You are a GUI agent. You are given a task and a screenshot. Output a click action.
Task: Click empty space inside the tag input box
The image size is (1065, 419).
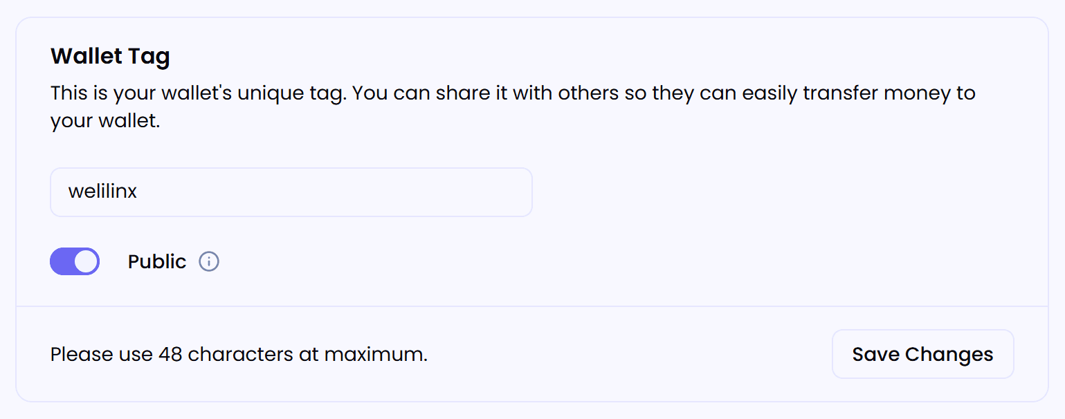click(381, 192)
